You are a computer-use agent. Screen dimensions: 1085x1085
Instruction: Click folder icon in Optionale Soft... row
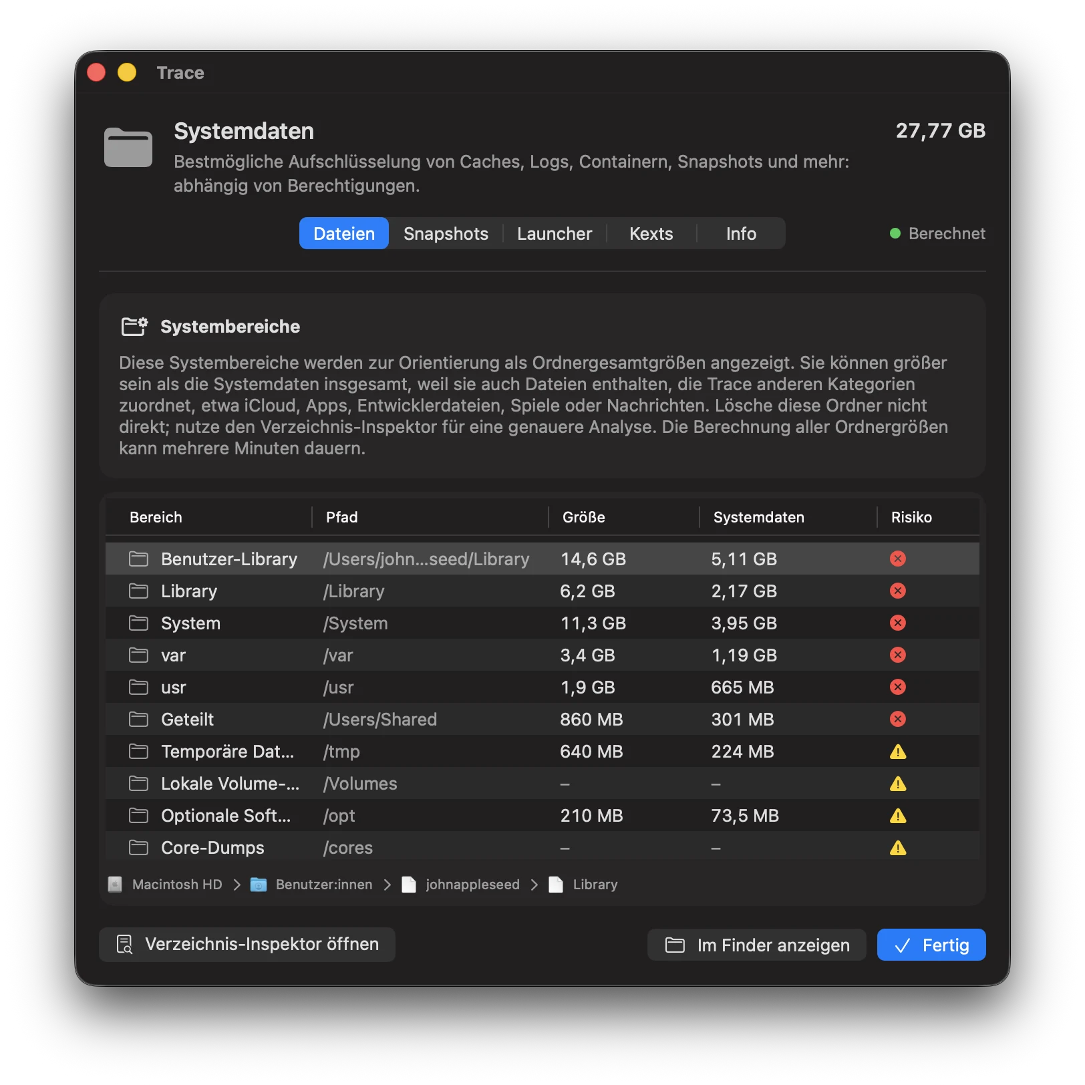point(138,815)
